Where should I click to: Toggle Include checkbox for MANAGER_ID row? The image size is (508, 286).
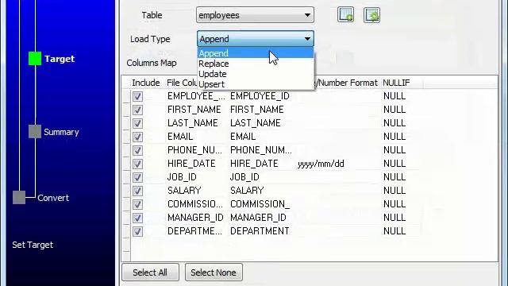(137, 218)
